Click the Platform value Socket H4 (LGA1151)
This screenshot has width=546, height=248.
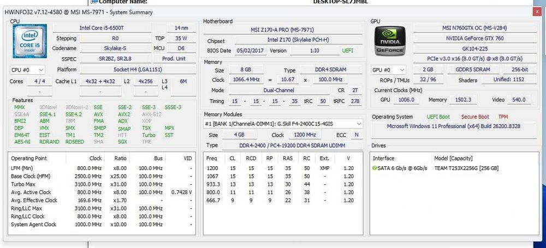coord(138,70)
